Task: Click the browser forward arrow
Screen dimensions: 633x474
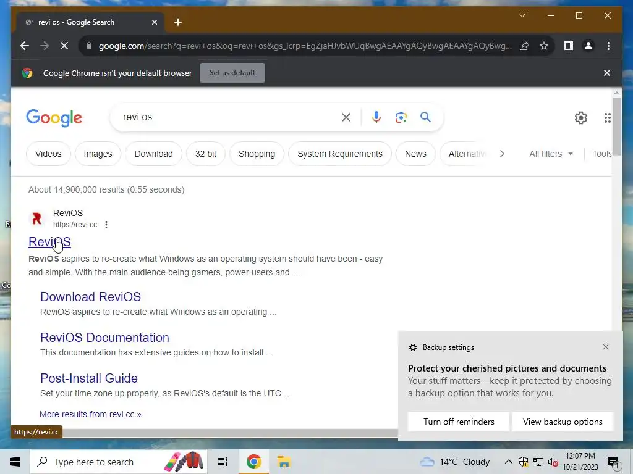Action: click(x=45, y=46)
